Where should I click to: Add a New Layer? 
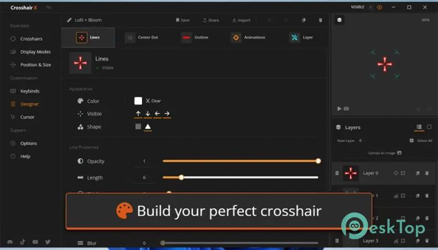point(349,141)
